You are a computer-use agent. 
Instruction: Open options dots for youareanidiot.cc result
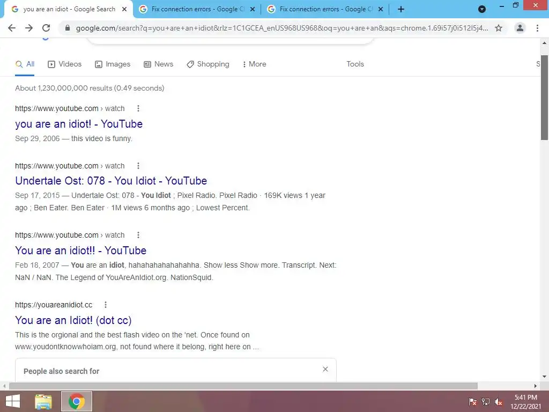106,305
